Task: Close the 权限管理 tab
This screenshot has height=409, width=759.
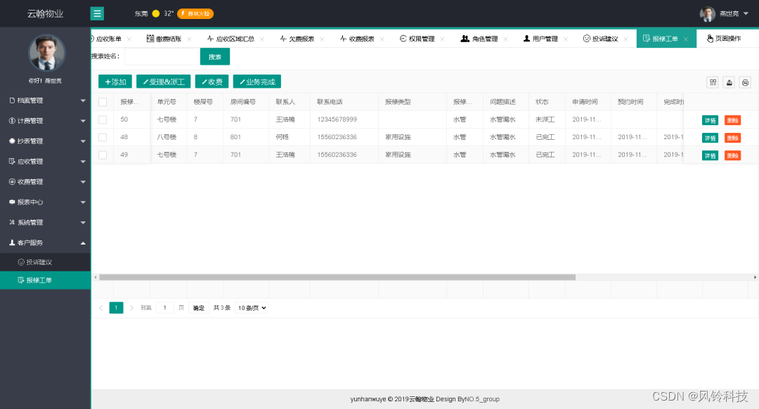Action: click(x=442, y=39)
